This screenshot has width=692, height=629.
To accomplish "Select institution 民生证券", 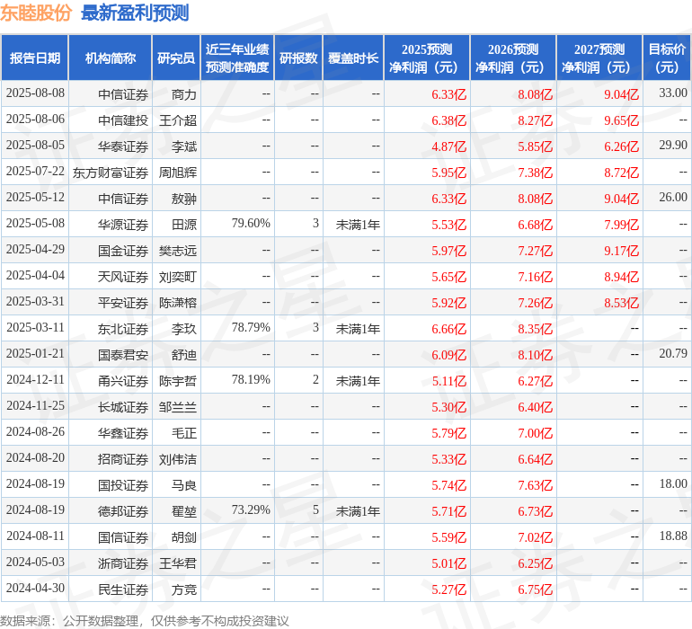I will point(123,589).
